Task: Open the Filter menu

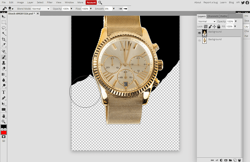Action: click(x=49, y=2)
